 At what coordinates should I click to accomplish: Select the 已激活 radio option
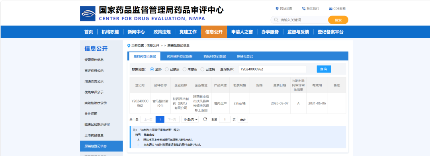pyautogui.click(x=166, y=69)
